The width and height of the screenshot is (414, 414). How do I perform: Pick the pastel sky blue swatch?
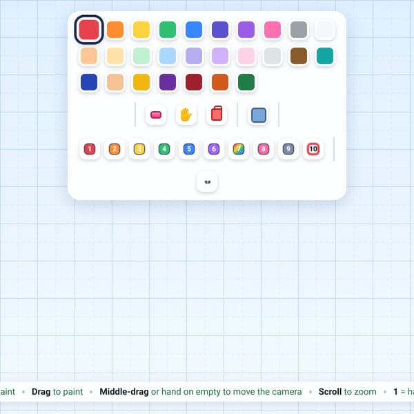click(x=168, y=56)
